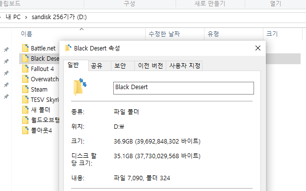Open the 이전 버전 tab

pyautogui.click(x=150, y=66)
